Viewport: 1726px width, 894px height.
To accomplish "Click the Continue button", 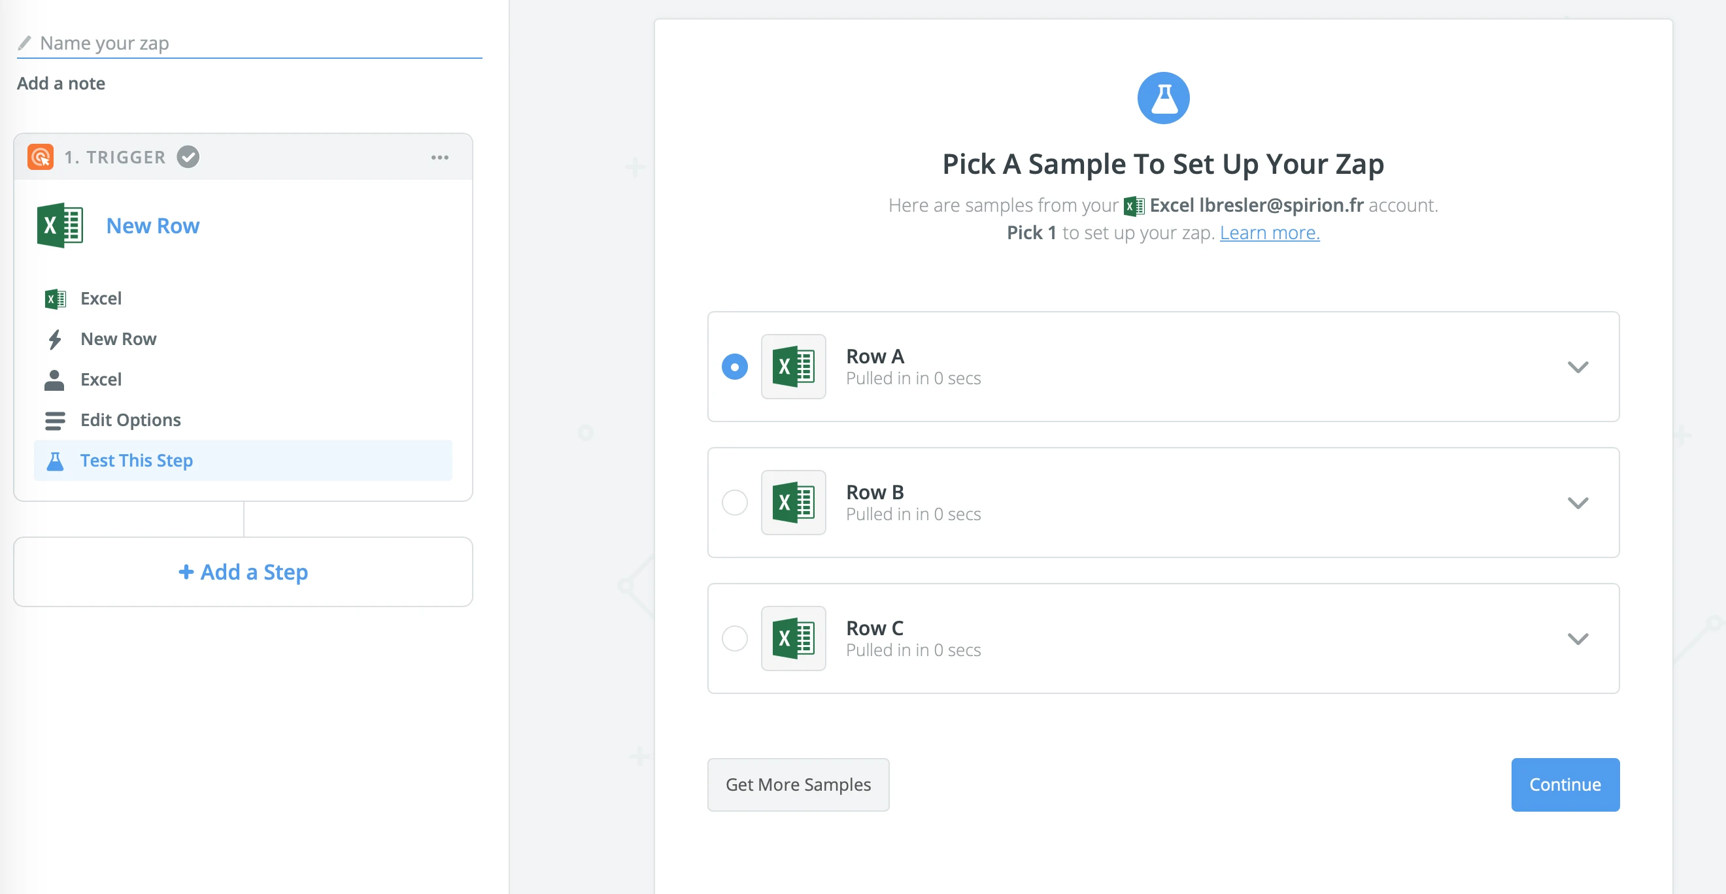I will tap(1565, 784).
